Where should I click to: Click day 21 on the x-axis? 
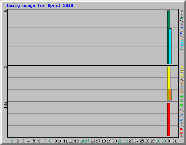point(120,141)
